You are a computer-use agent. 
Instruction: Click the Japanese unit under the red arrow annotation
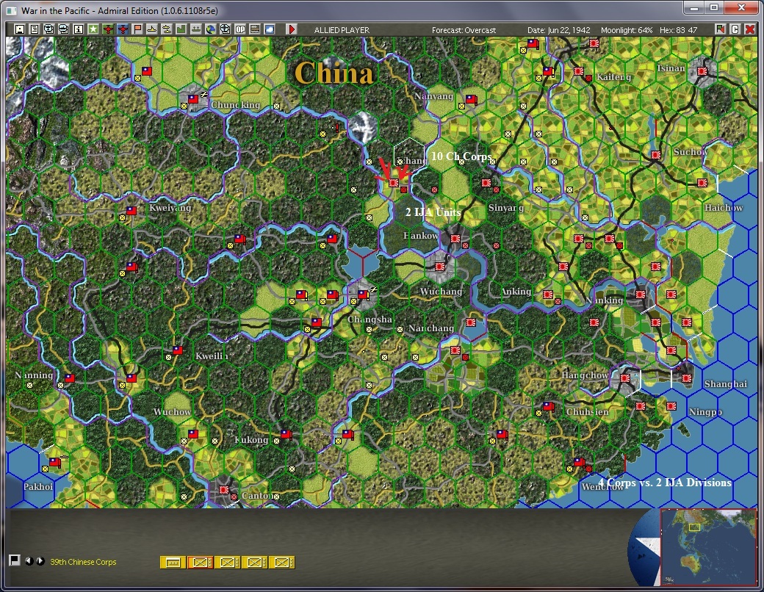tap(394, 183)
